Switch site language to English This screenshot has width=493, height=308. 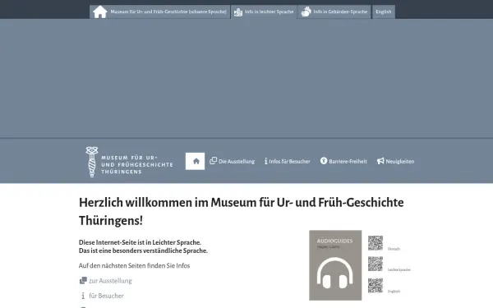(x=384, y=11)
